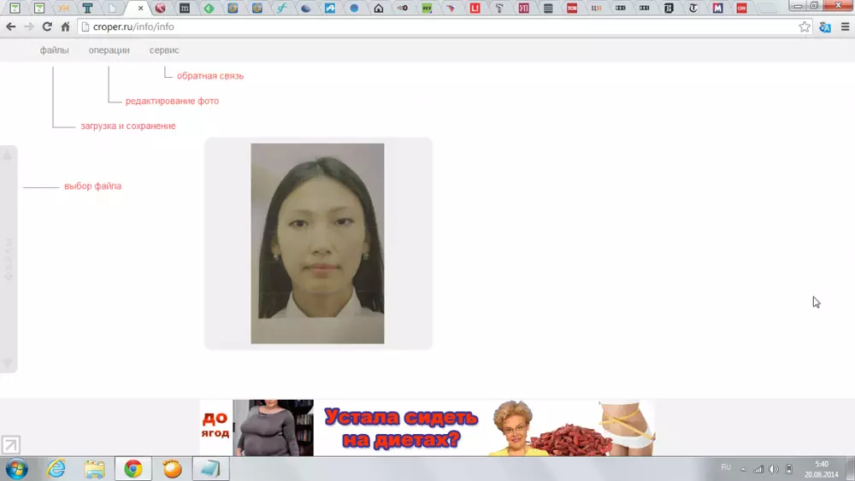The width and height of the screenshot is (855, 481).
Task: Click the expand arrow icon at bottom-left
Action: 10,444
